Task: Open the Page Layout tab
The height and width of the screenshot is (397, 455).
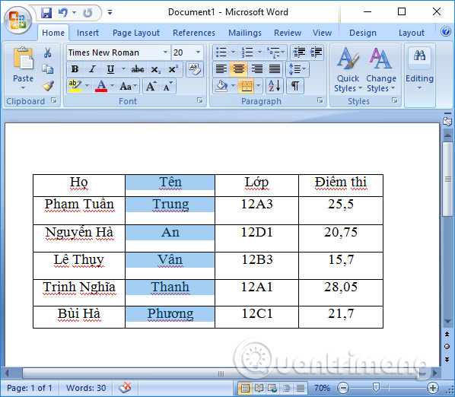Action: click(x=136, y=33)
